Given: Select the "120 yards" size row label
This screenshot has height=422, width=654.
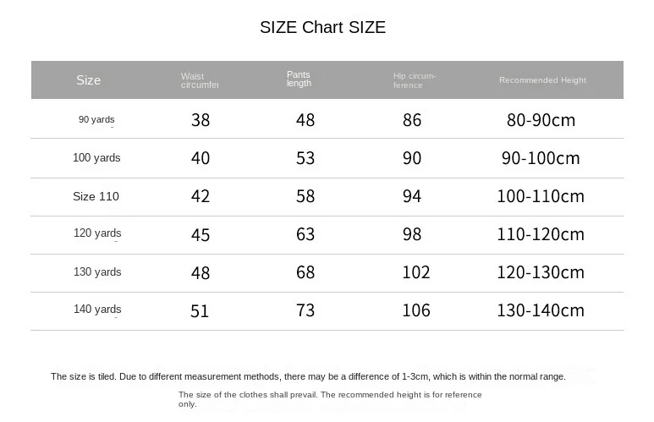Looking at the screenshot, I should (x=97, y=233).
